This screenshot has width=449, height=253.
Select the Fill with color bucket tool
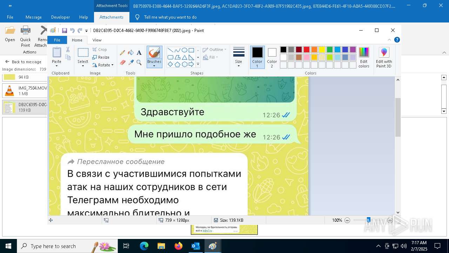pos(131,53)
